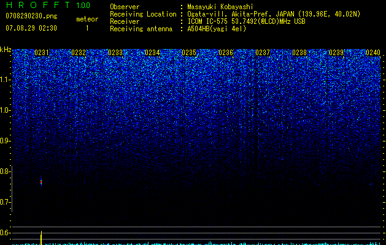Click the yellow signal spike at the bottom

point(41,238)
